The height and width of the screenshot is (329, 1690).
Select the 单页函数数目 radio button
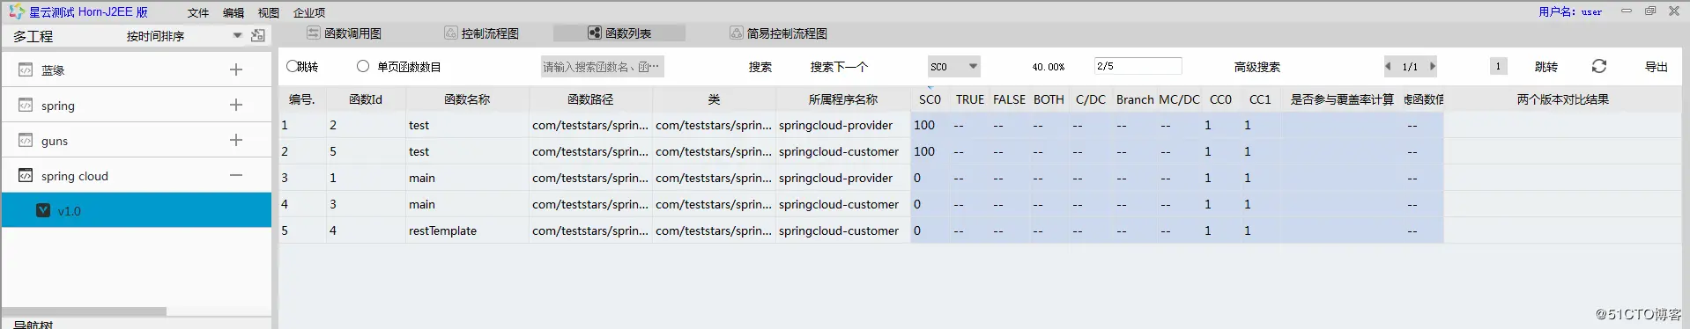click(x=362, y=66)
